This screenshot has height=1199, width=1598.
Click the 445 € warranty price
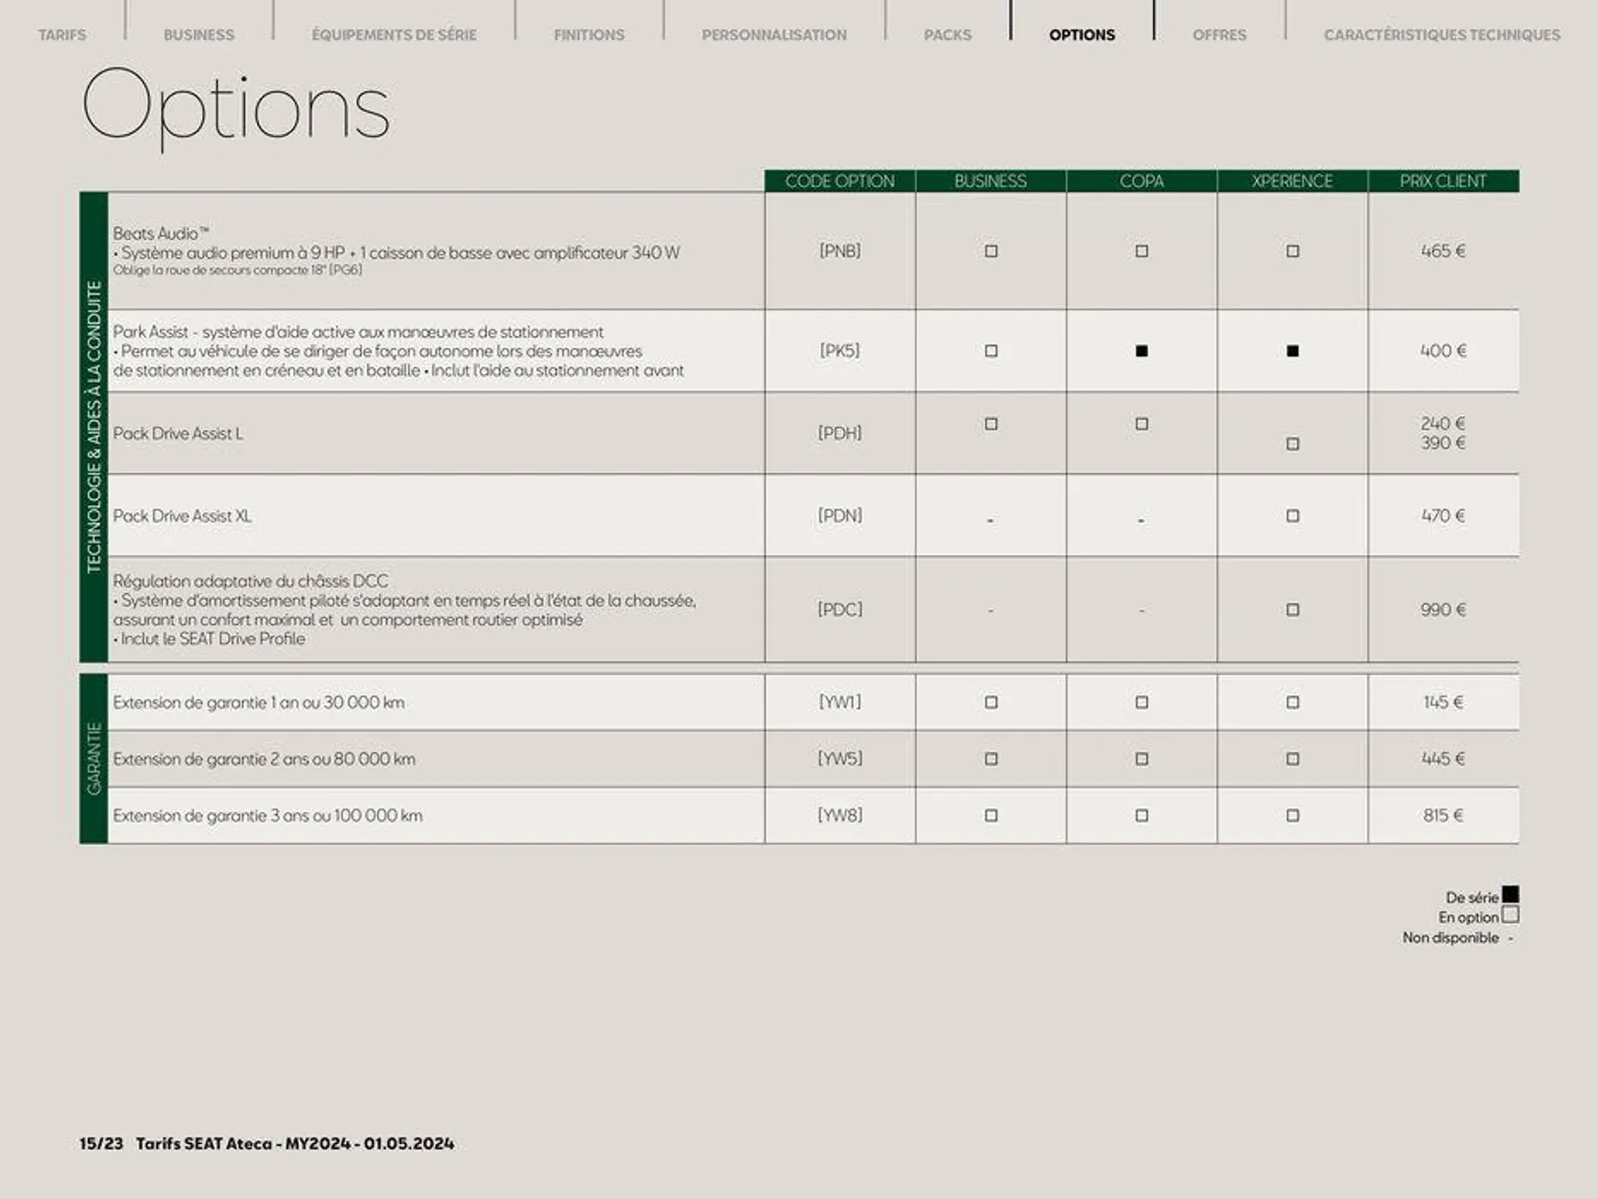point(1442,758)
